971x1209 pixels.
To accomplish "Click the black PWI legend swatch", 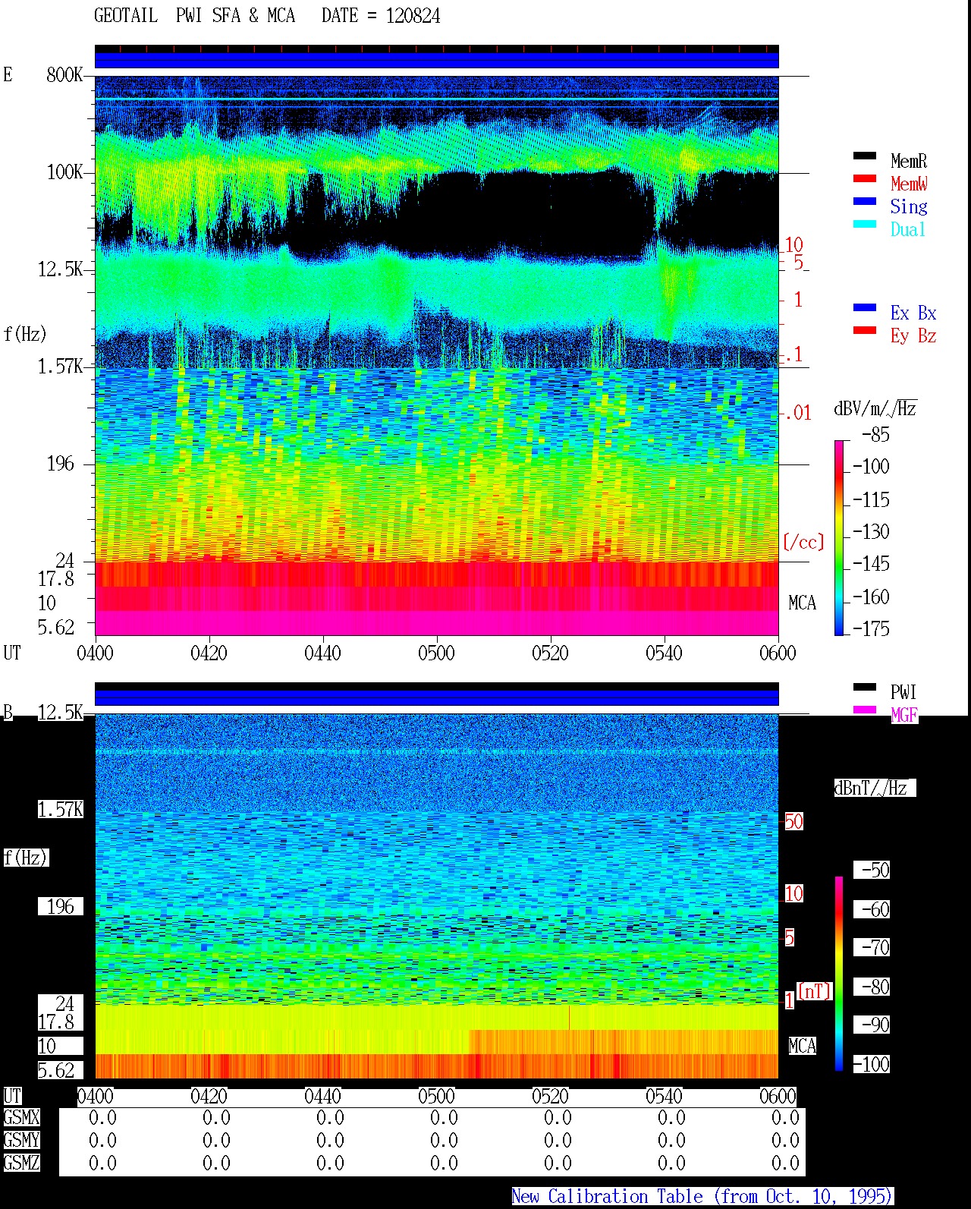I will tap(865, 688).
